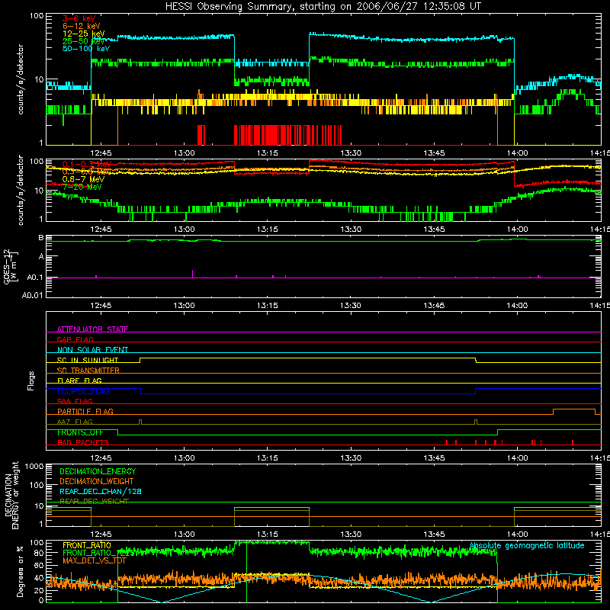
Task: Click the ATTENUATOR_STATE flag label
Action: pos(92,329)
